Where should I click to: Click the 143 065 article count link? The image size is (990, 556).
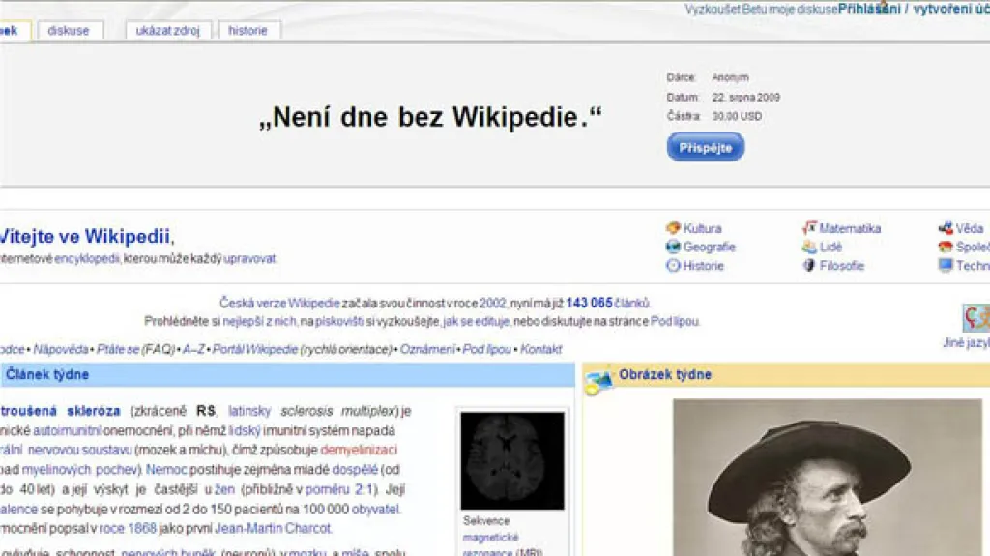589,303
